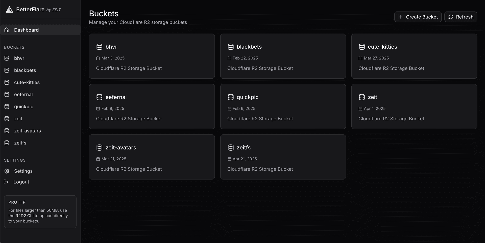Click the calendar icon next to Apr 1, 2025

pyautogui.click(x=360, y=109)
